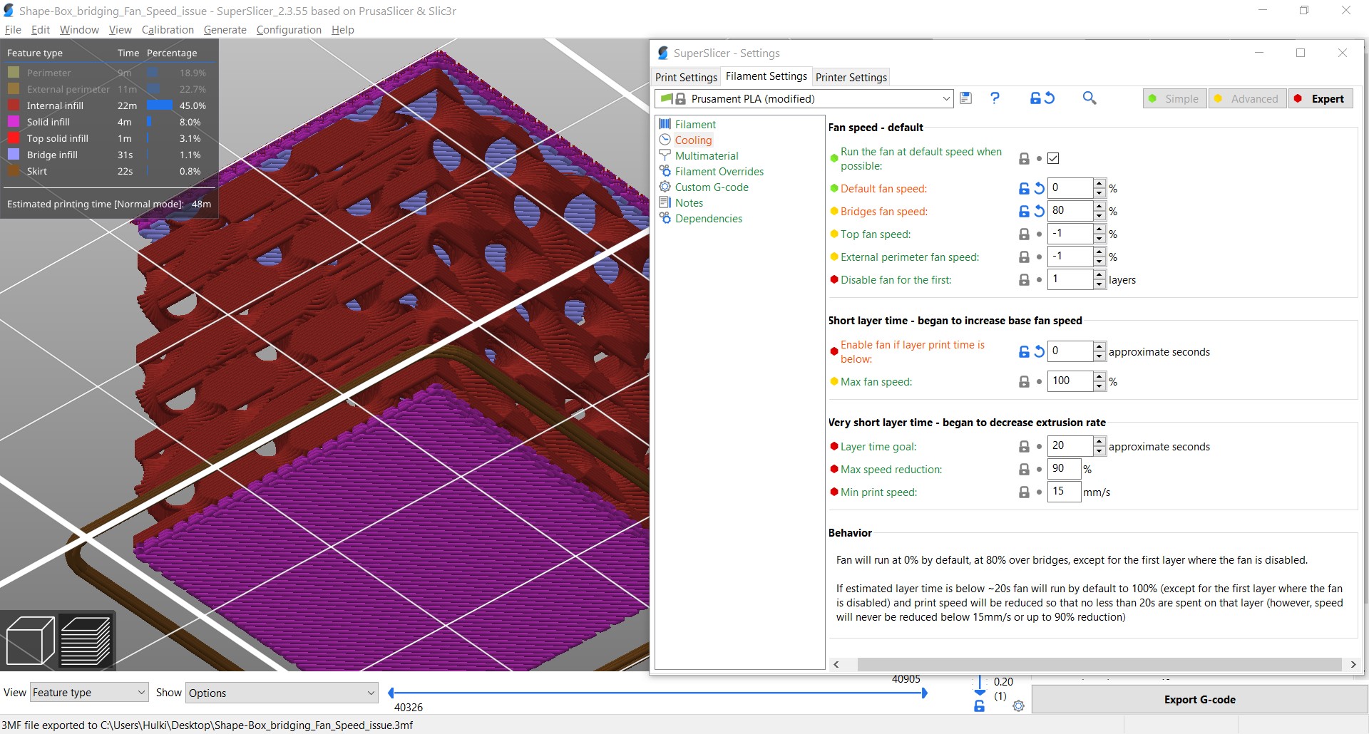Switch to the Print Settings tab

tap(686, 77)
